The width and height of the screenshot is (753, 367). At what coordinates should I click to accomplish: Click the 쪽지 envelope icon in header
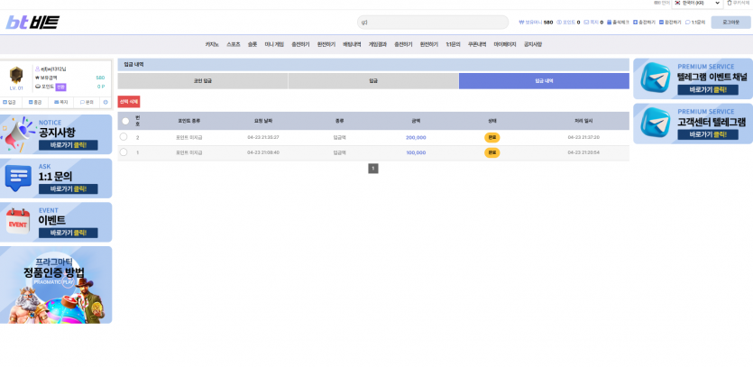pos(586,23)
